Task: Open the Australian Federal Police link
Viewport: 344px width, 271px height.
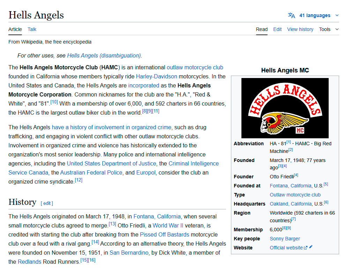Action: (91, 173)
